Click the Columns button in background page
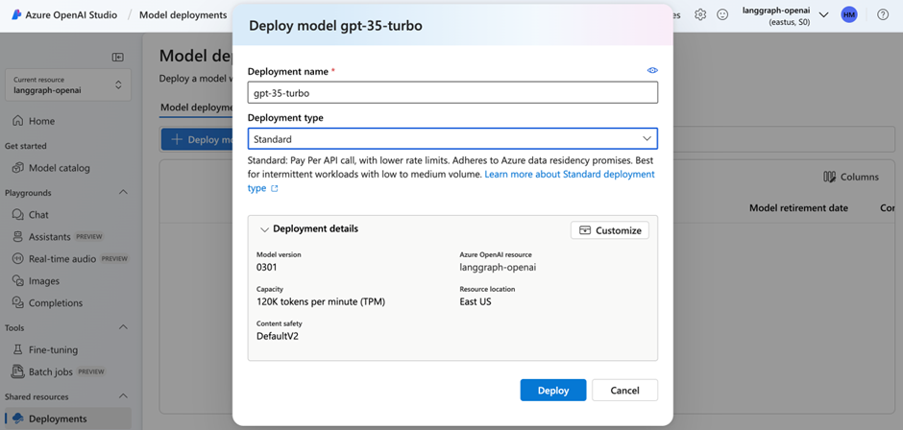Image resolution: width=903 pixels, height=430 pixels. (851, 178)
